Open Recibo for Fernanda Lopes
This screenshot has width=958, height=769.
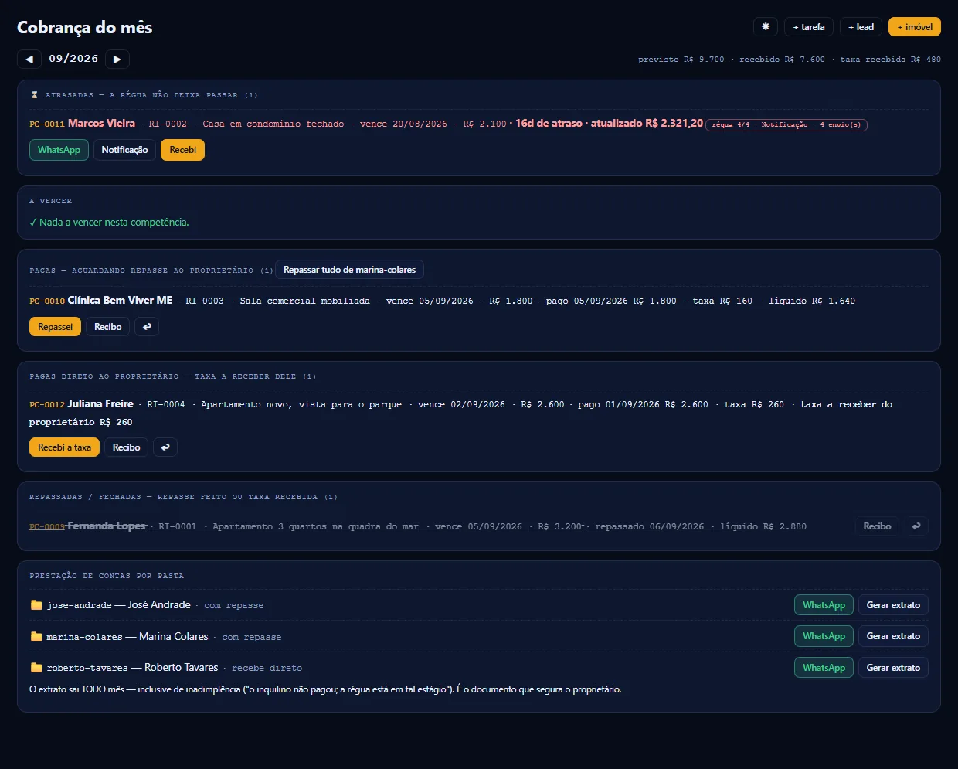[877, 526]
